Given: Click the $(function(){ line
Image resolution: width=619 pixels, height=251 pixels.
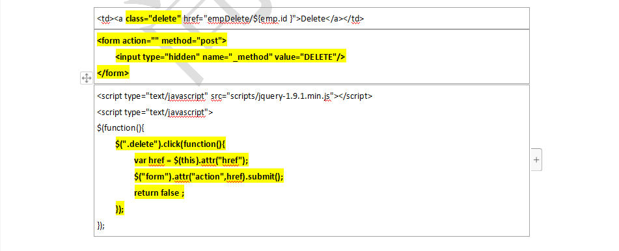Looking at the screenshot, I should (x=121, y=128).
